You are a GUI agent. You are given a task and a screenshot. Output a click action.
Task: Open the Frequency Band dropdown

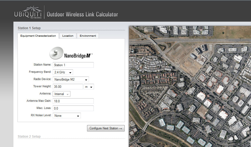point(63,72)
